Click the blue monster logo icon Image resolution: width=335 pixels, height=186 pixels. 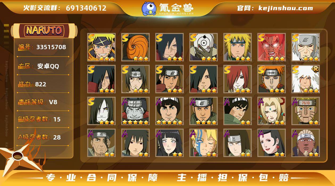(x=149, y=8)
